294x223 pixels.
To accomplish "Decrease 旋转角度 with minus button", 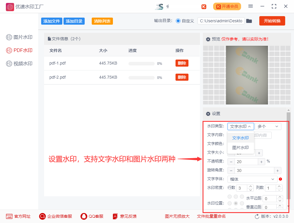I will [x=231, y=170].
